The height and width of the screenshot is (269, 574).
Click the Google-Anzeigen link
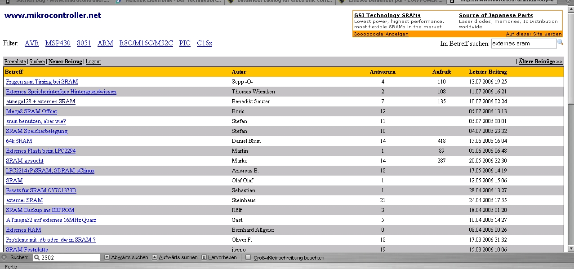point(381,34)
